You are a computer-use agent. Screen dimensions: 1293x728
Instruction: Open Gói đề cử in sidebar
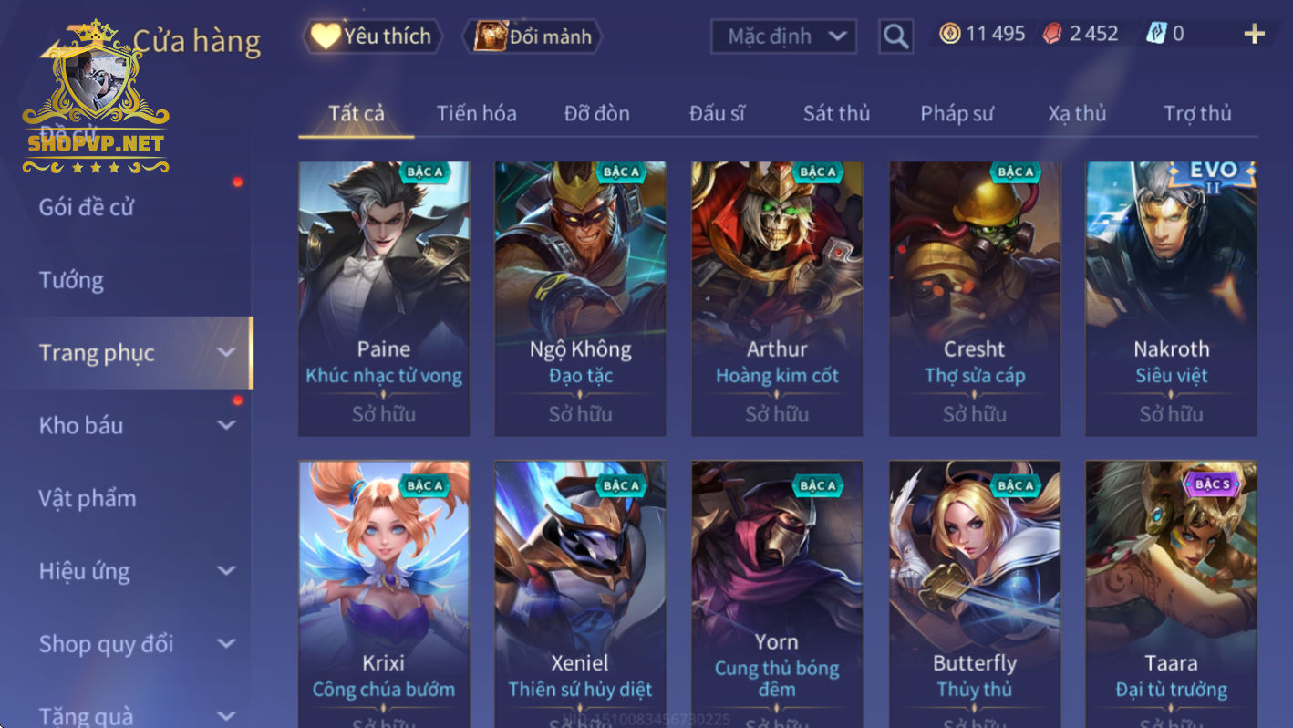pos(86,207)
